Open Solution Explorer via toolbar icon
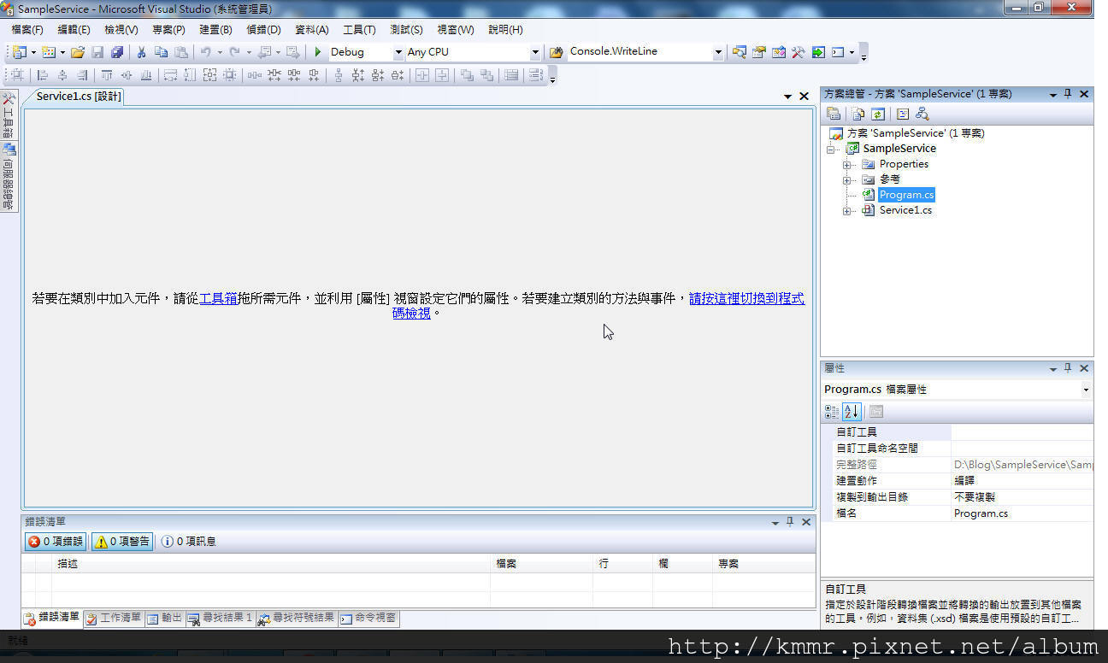The width and height of the screenshot is (1108, 663). [x=740, y=52]
